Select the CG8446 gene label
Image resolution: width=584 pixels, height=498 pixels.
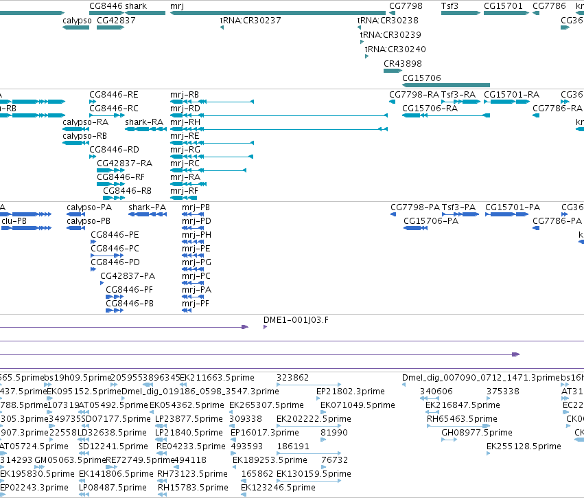[106, 6]
